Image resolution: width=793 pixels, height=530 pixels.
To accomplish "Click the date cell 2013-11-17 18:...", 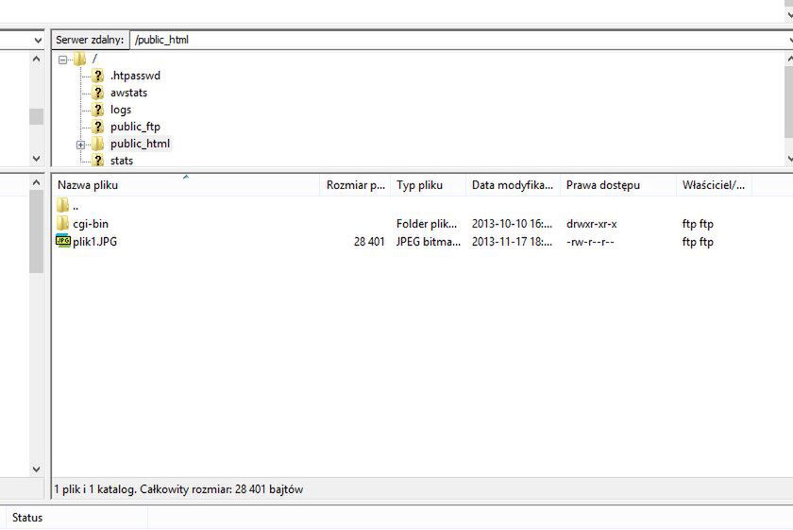I will (x=512, y=242).
